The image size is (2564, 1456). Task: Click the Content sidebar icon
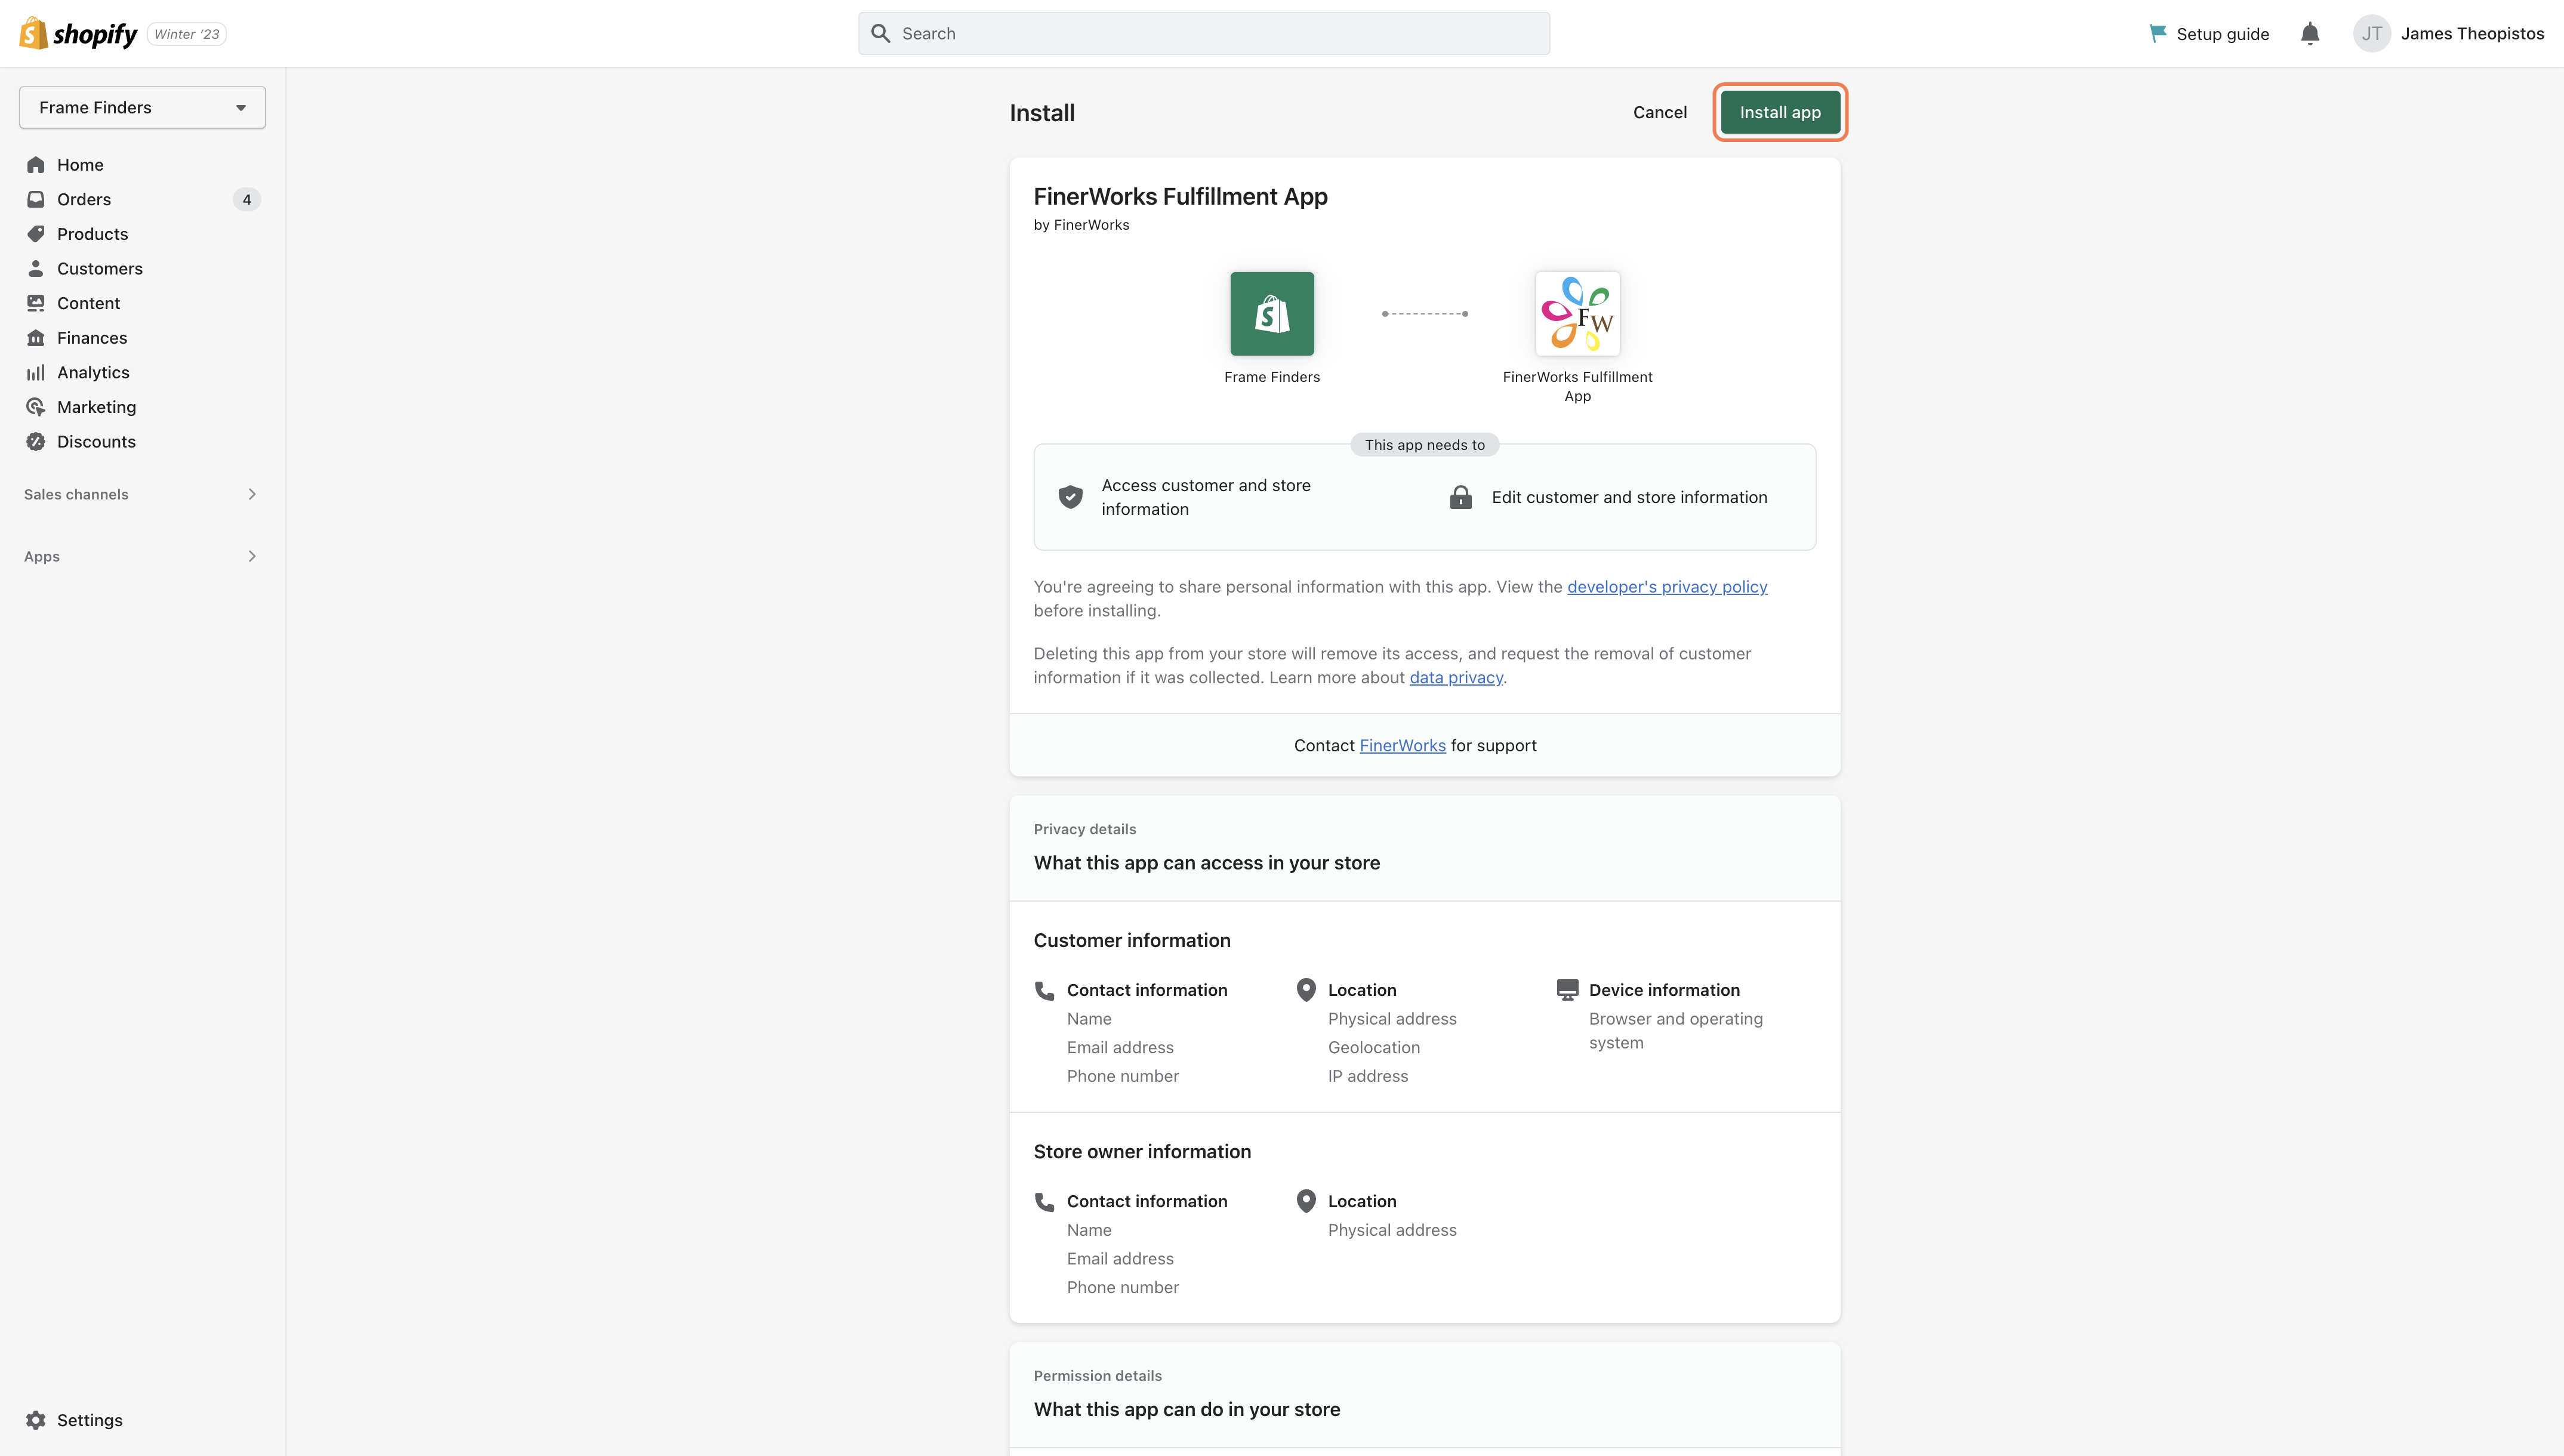[36, 303]
